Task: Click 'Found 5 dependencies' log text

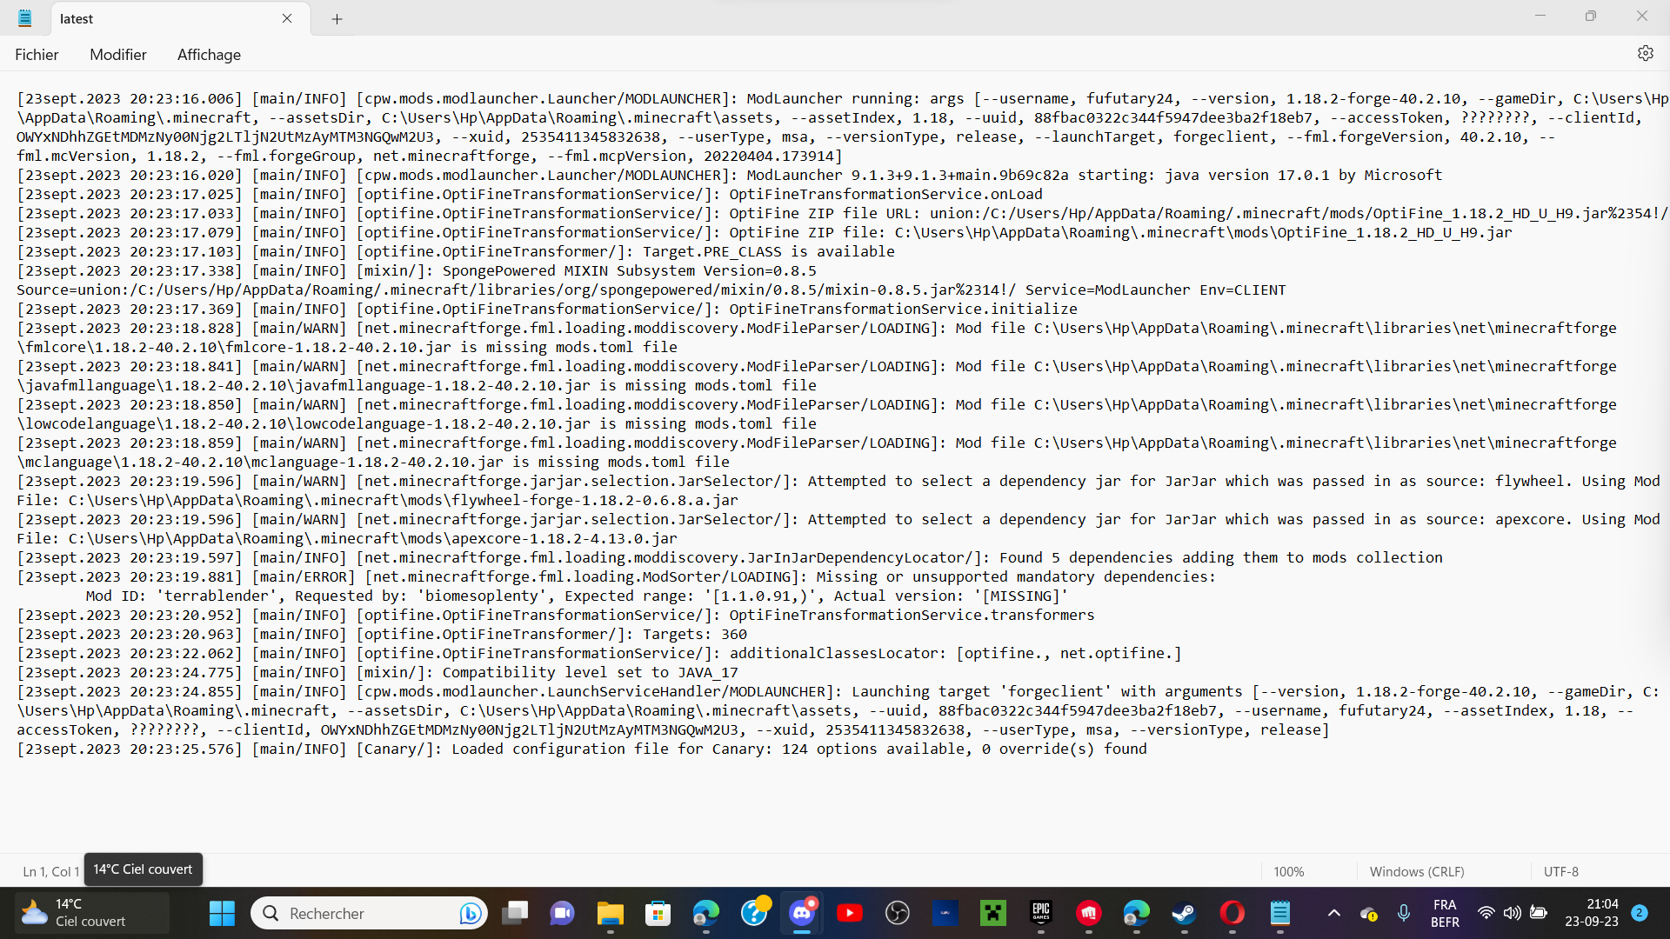Action: (x=1086, y=558)
